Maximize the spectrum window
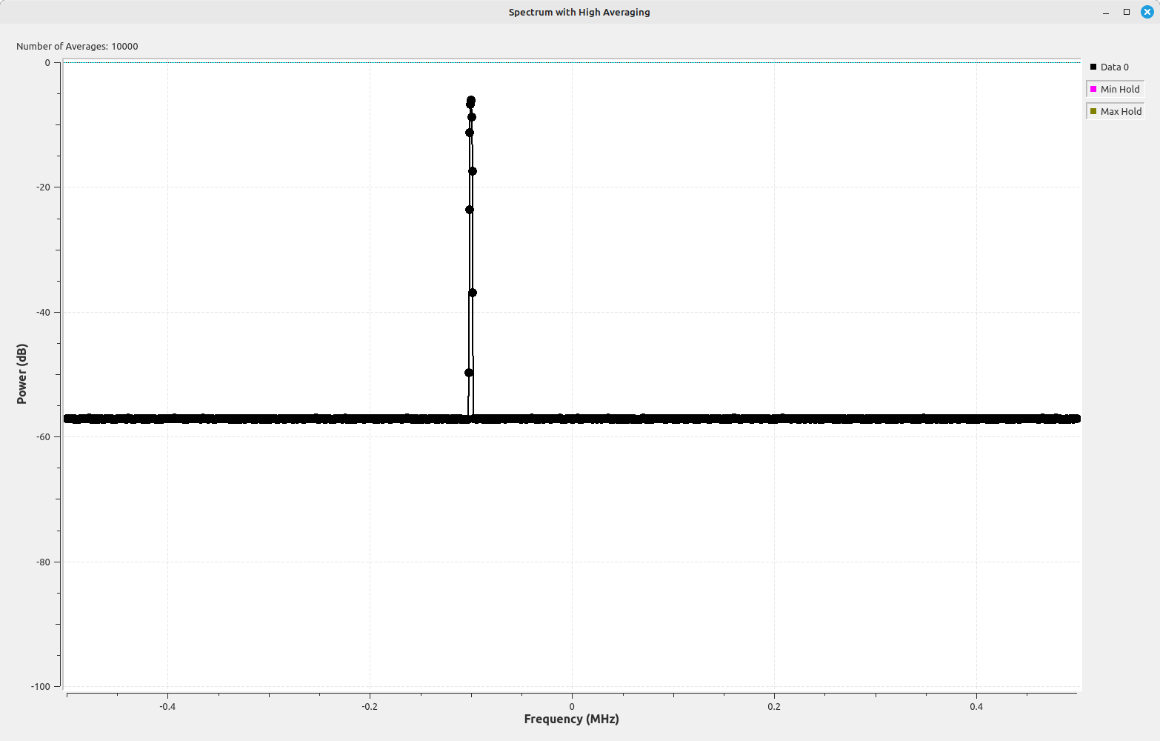The image size is (1160, 741). [x=1127, y=12]
